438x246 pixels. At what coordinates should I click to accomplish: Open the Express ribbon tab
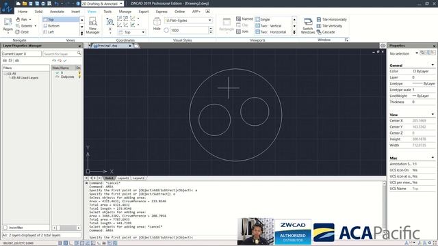(x=162, y=12)
